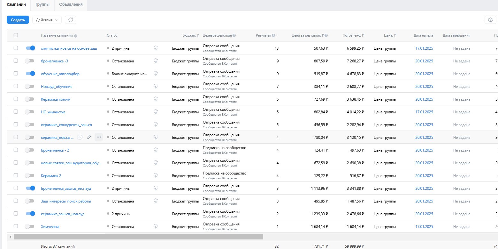Open the обучение_автоподбор campaign link
Screen dimensions: 498x249
click(x=60, y=74)
